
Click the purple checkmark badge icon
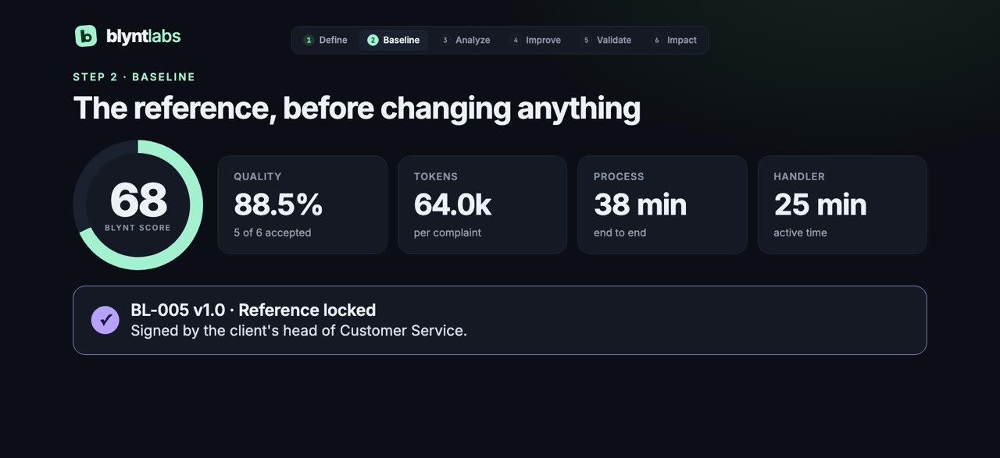[x=105, y=320]
